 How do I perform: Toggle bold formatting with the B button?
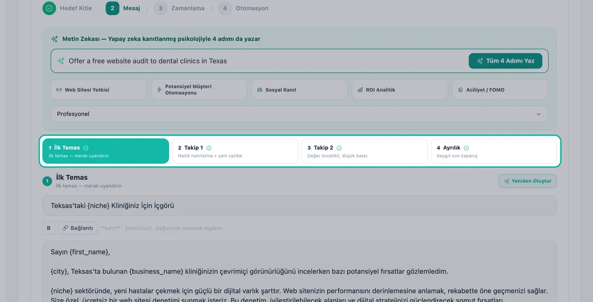point(49,228)
